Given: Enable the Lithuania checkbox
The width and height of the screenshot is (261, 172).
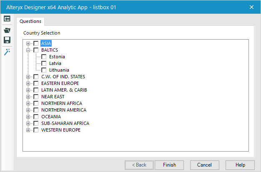Looking at the screenshot, I should click(x=44, y=70).
